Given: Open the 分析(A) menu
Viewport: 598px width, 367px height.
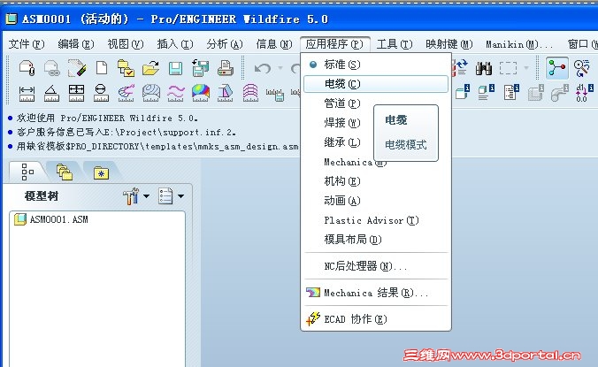Looking at the screenshot, I should pos(225,44).
